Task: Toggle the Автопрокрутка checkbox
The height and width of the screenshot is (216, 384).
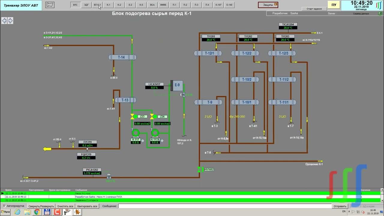Action: coord(4,206)
